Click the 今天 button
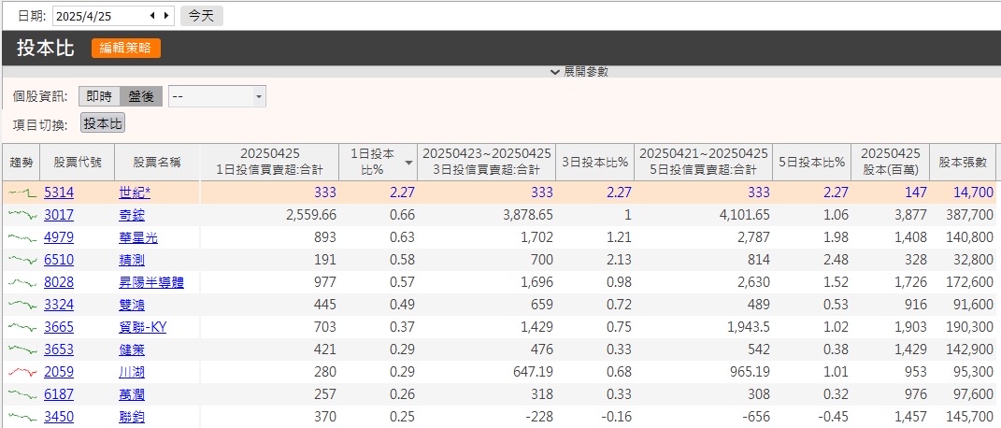 pyautogui.click(x=201, y=16)
